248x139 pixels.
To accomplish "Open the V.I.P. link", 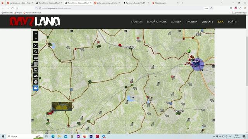I will [x=220, y=22].
